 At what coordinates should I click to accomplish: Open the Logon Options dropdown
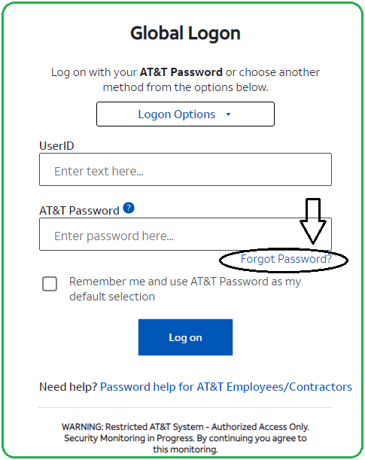point(185,114)
